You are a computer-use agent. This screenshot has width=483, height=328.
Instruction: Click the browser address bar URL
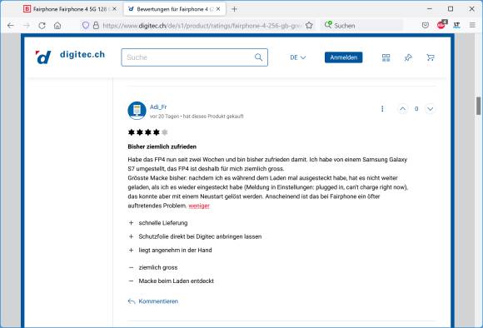pos(202,26)
